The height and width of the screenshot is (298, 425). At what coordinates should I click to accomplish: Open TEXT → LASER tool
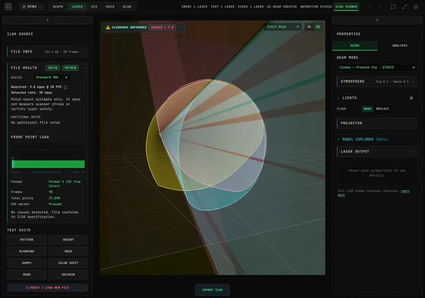(222, 7)
